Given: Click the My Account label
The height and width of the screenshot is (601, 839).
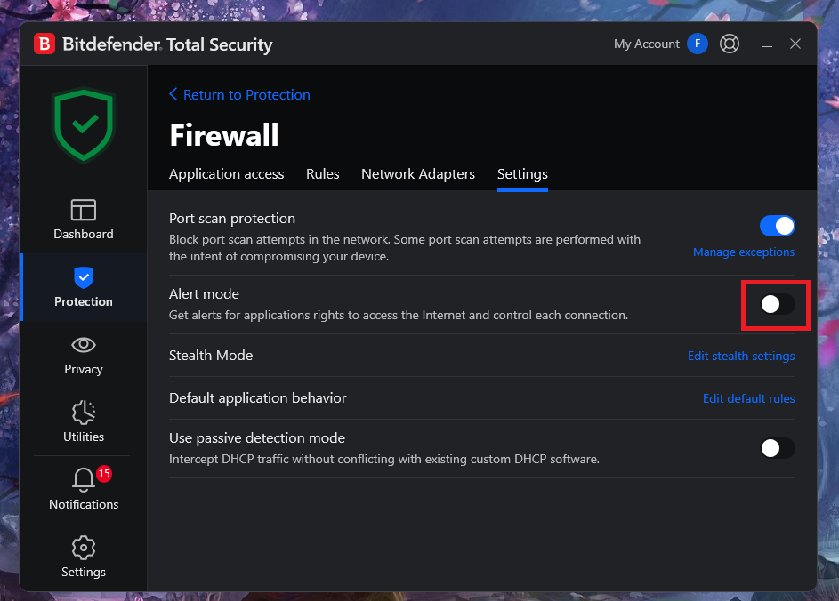Looking at the screenshot, I should point(646,44).
